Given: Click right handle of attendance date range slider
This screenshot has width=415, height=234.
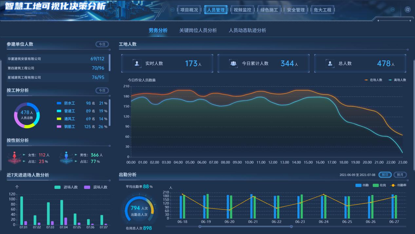Looking at the screenshot, I should click(291, 227).
